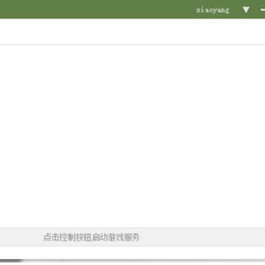The width and height of the screenshot is (265, 265).
Task: Click the xiaoyang username label
Action: click(x=213, y=10)
